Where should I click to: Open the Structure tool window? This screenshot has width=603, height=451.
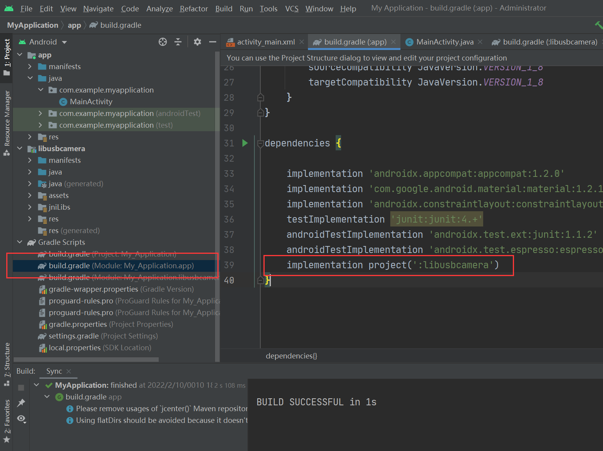coord(7,364)
